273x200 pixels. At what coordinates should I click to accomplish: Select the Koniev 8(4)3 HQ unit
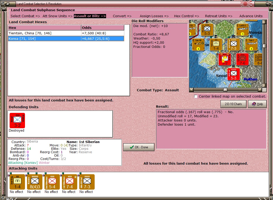pos(35,182)
